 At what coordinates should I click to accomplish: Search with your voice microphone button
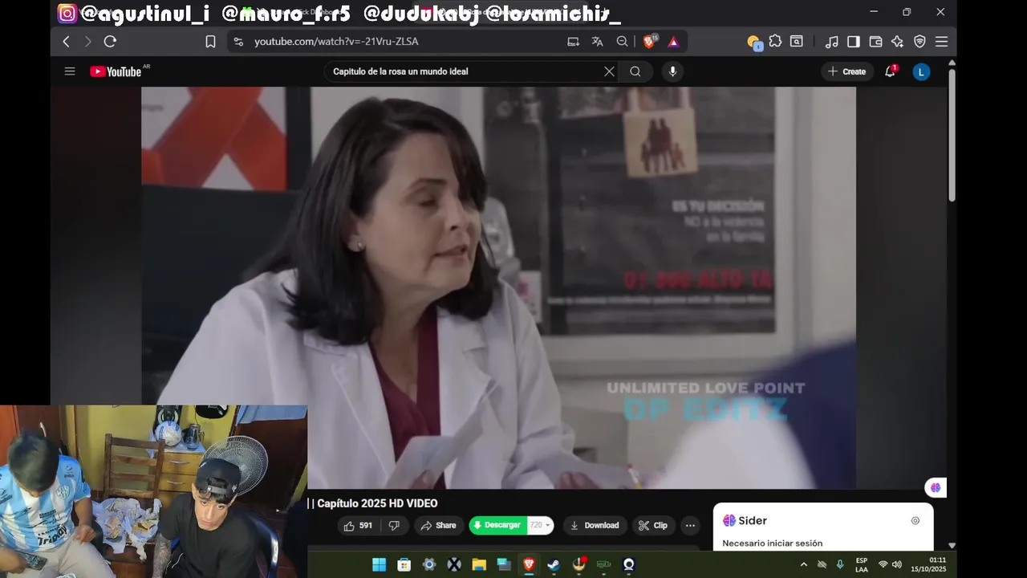(x=672, y=71)
